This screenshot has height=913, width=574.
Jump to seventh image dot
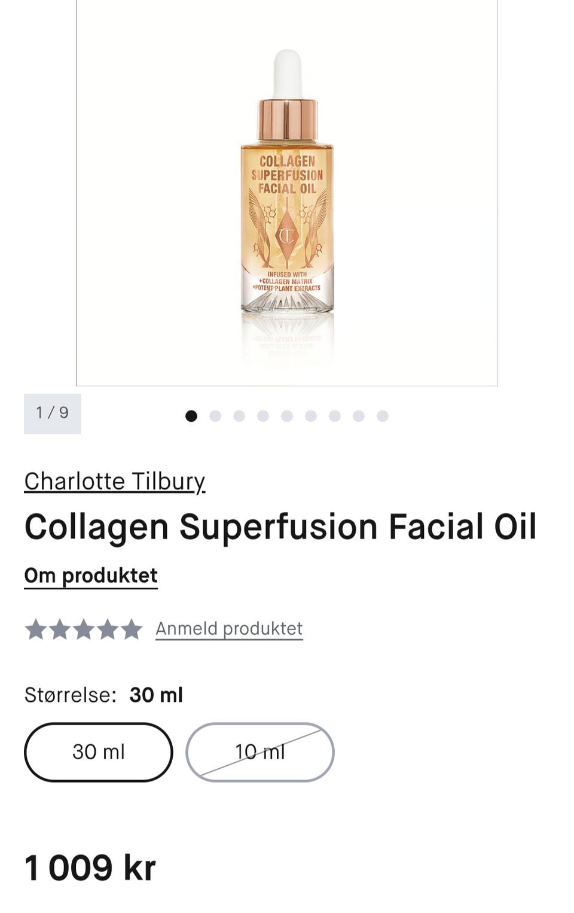(335, 416)
